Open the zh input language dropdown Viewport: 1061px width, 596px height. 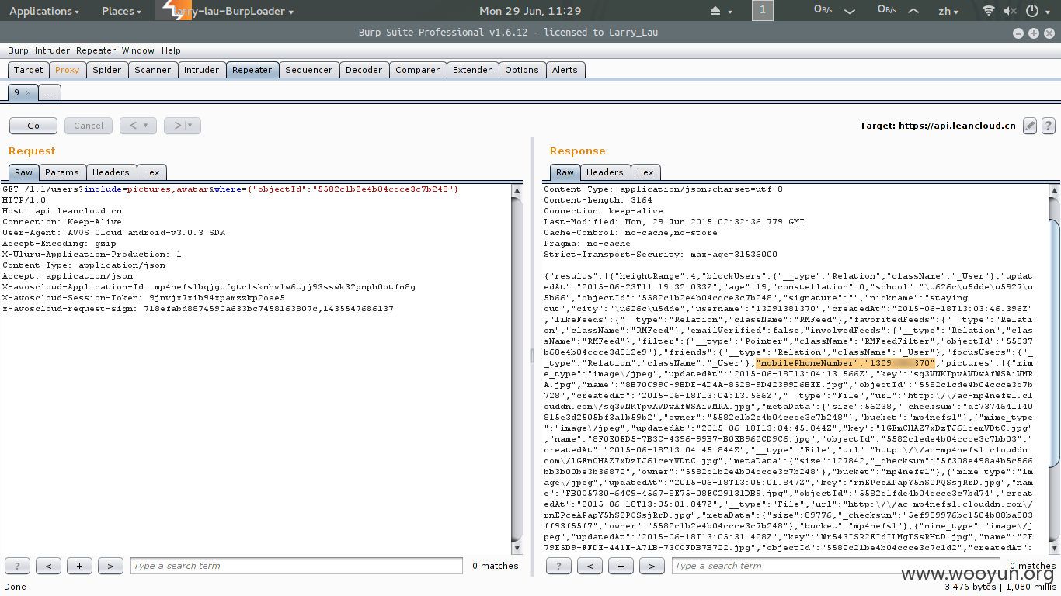tap(948, 11)
